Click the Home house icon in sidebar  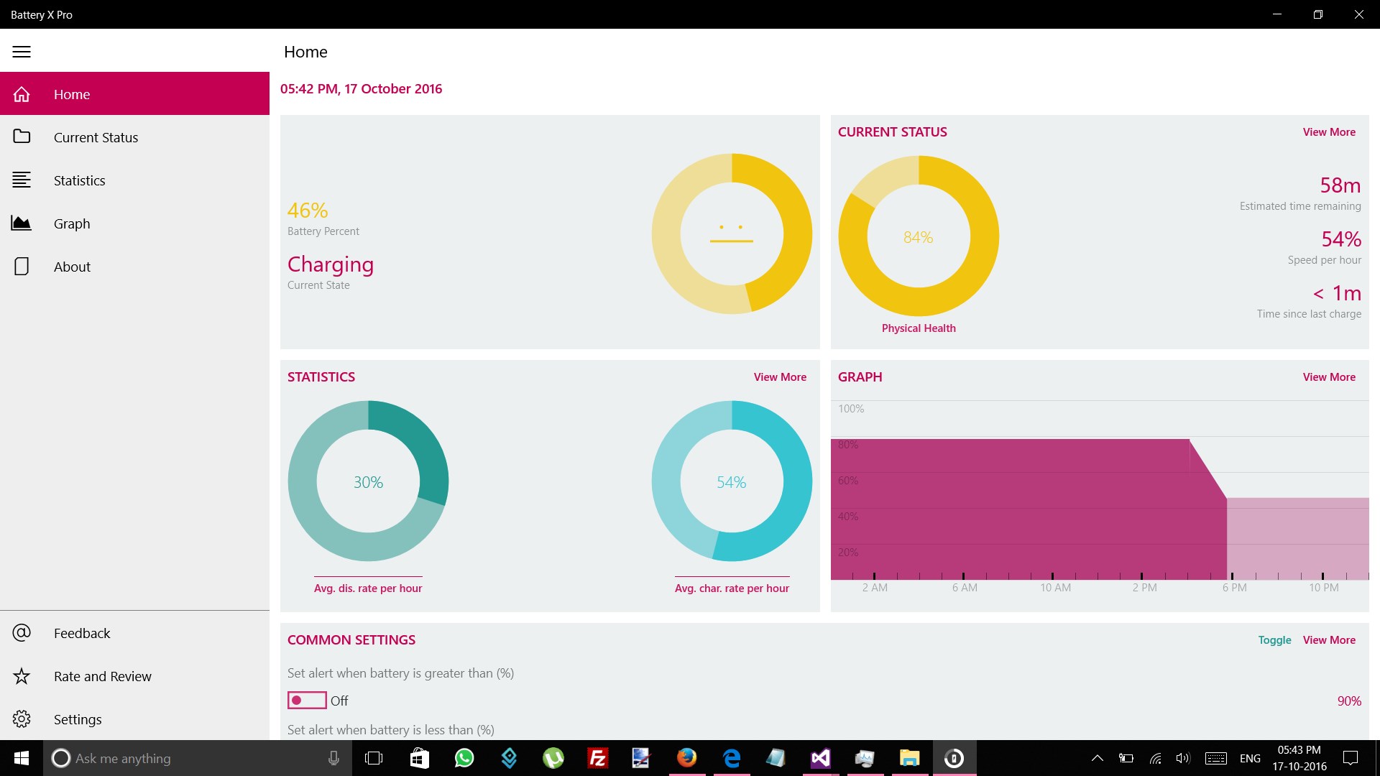[x=22, y=94]
